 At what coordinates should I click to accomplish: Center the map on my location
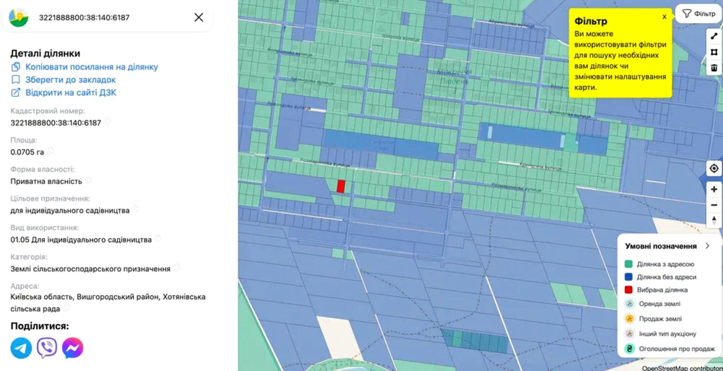coord(714,168)
